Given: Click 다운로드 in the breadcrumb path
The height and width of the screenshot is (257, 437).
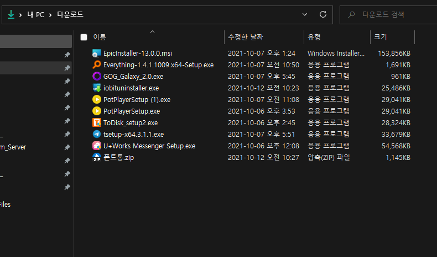Looking at the screenshot, I should (70, 14).
